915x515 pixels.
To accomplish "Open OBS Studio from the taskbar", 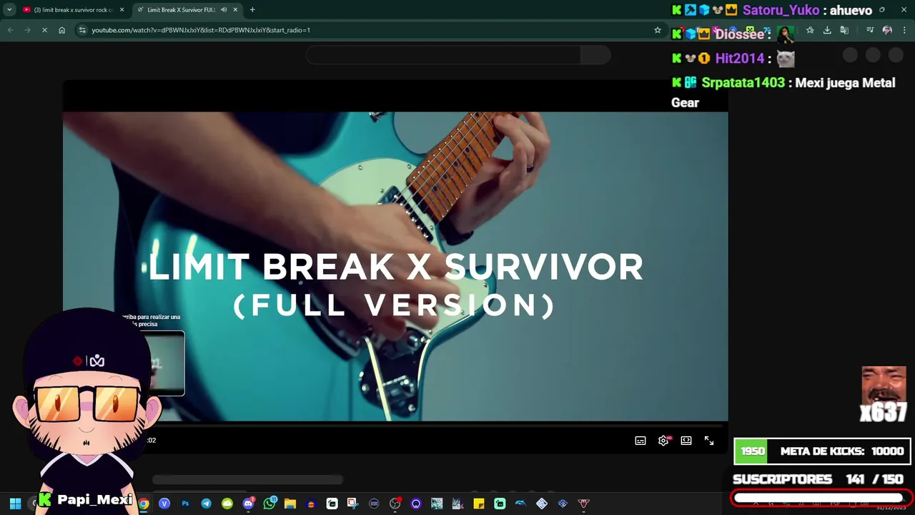I will pos(395,504).
